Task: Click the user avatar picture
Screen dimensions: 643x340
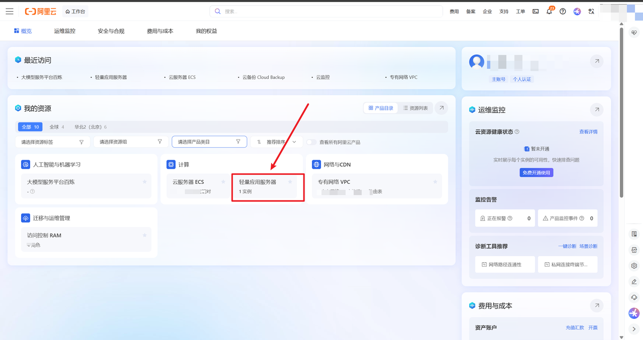Action: coord(477,62)
